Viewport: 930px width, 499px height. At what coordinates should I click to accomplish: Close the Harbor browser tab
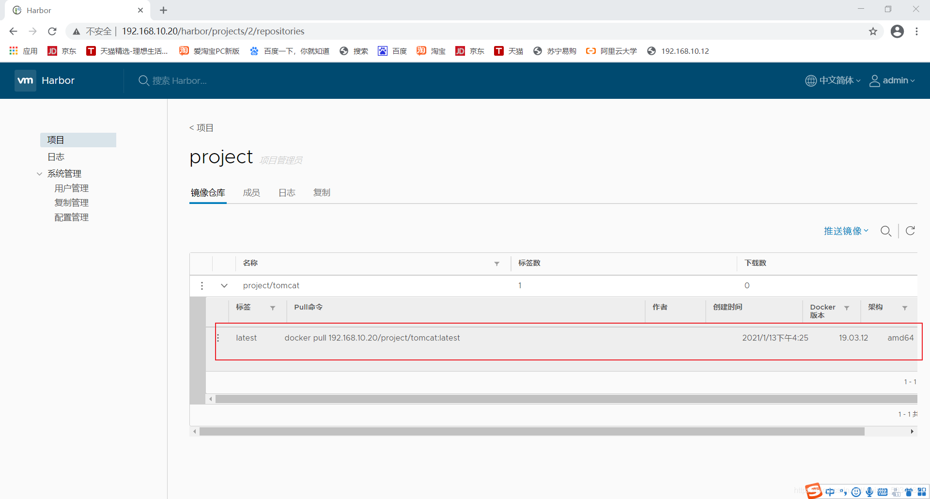click(140, 10)
